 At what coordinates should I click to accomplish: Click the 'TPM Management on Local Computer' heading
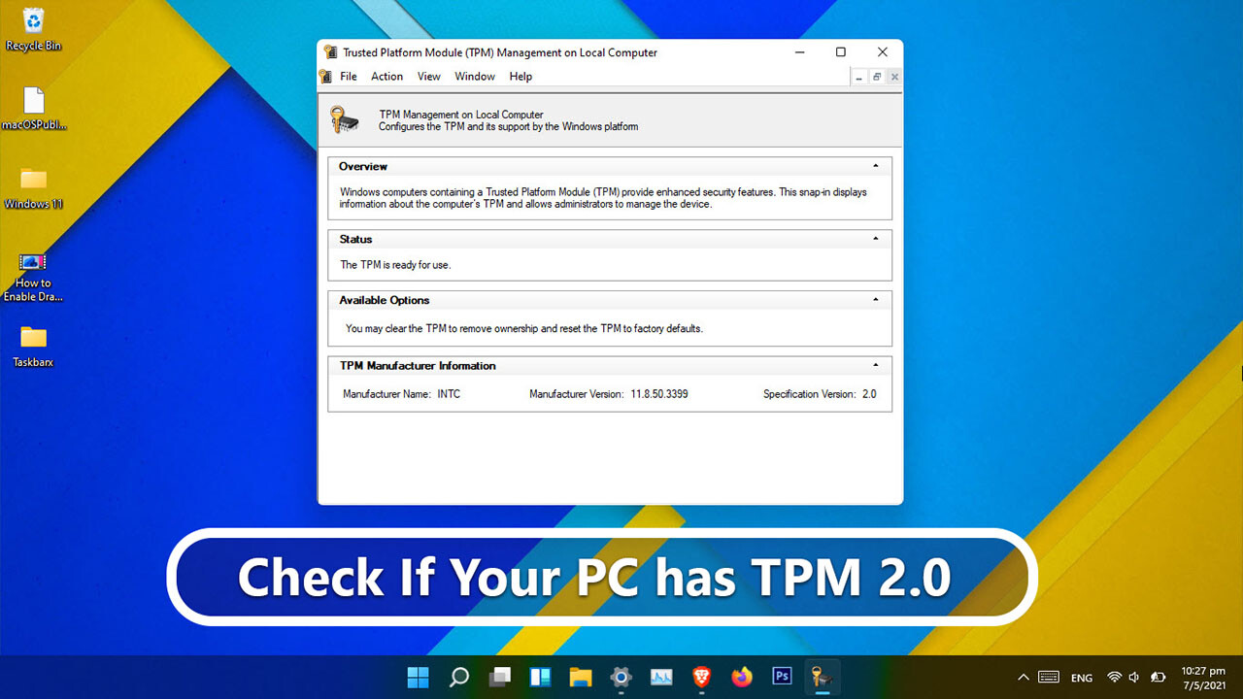pyautogui.click(x=461, y=115)
